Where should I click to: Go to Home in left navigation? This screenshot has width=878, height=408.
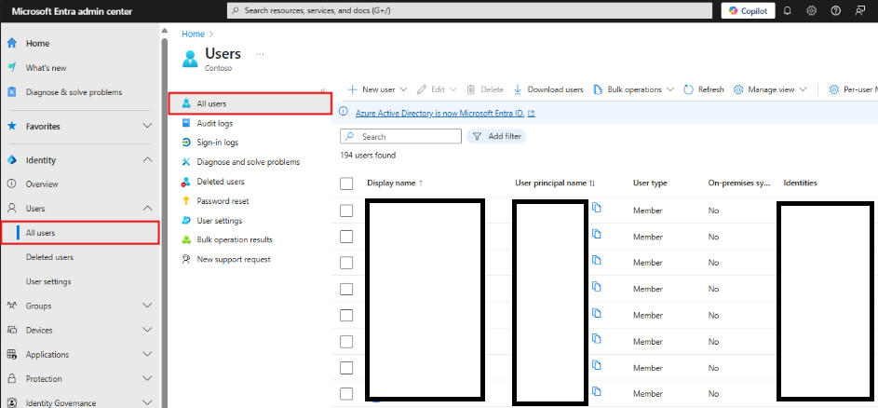pos(37,43)
